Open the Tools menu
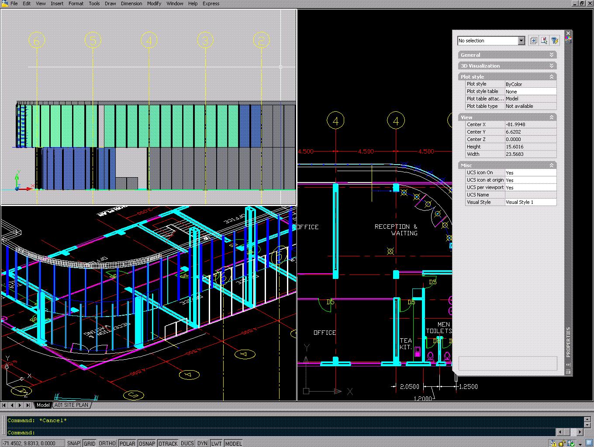The width and height of the screenshot is (594, 447). point(94,3)
